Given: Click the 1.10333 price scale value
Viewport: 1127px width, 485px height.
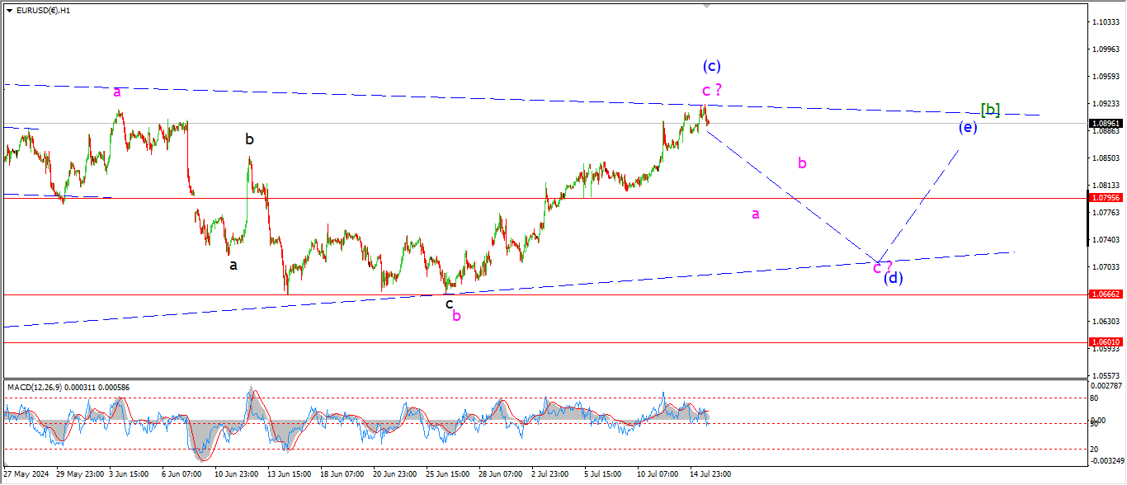Looking at the screenshot, I should click(x=1105, y=21).
